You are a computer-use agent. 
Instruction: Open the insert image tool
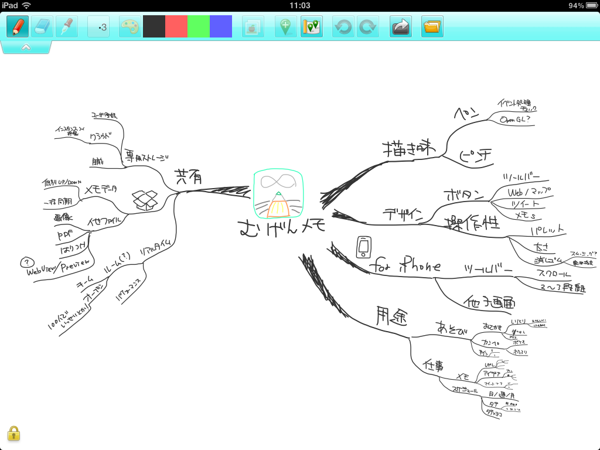[x=253, y=27]
